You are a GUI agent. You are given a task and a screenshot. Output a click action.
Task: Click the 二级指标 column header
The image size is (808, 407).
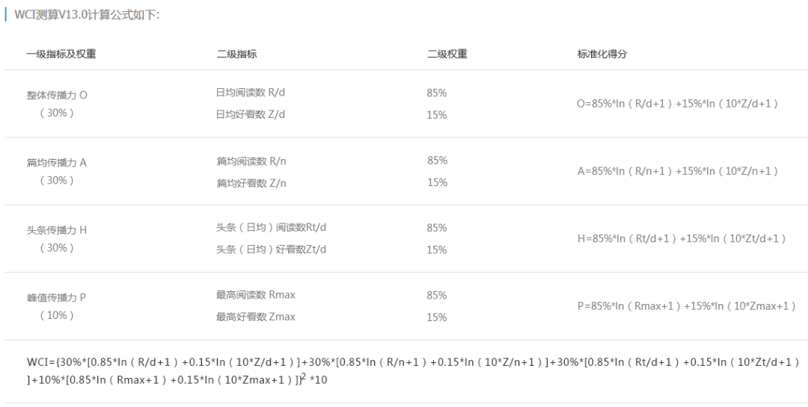click(237, 54)
